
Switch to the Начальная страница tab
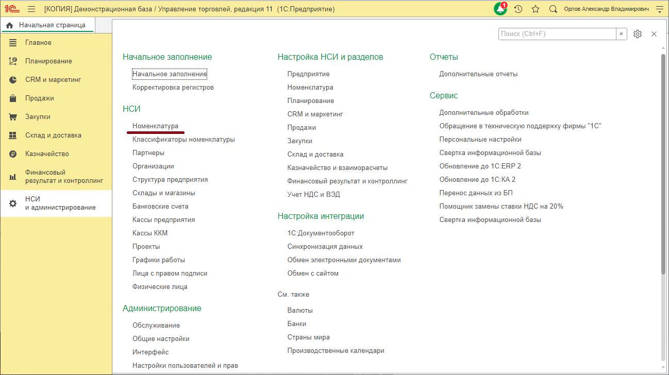point(47,24)
